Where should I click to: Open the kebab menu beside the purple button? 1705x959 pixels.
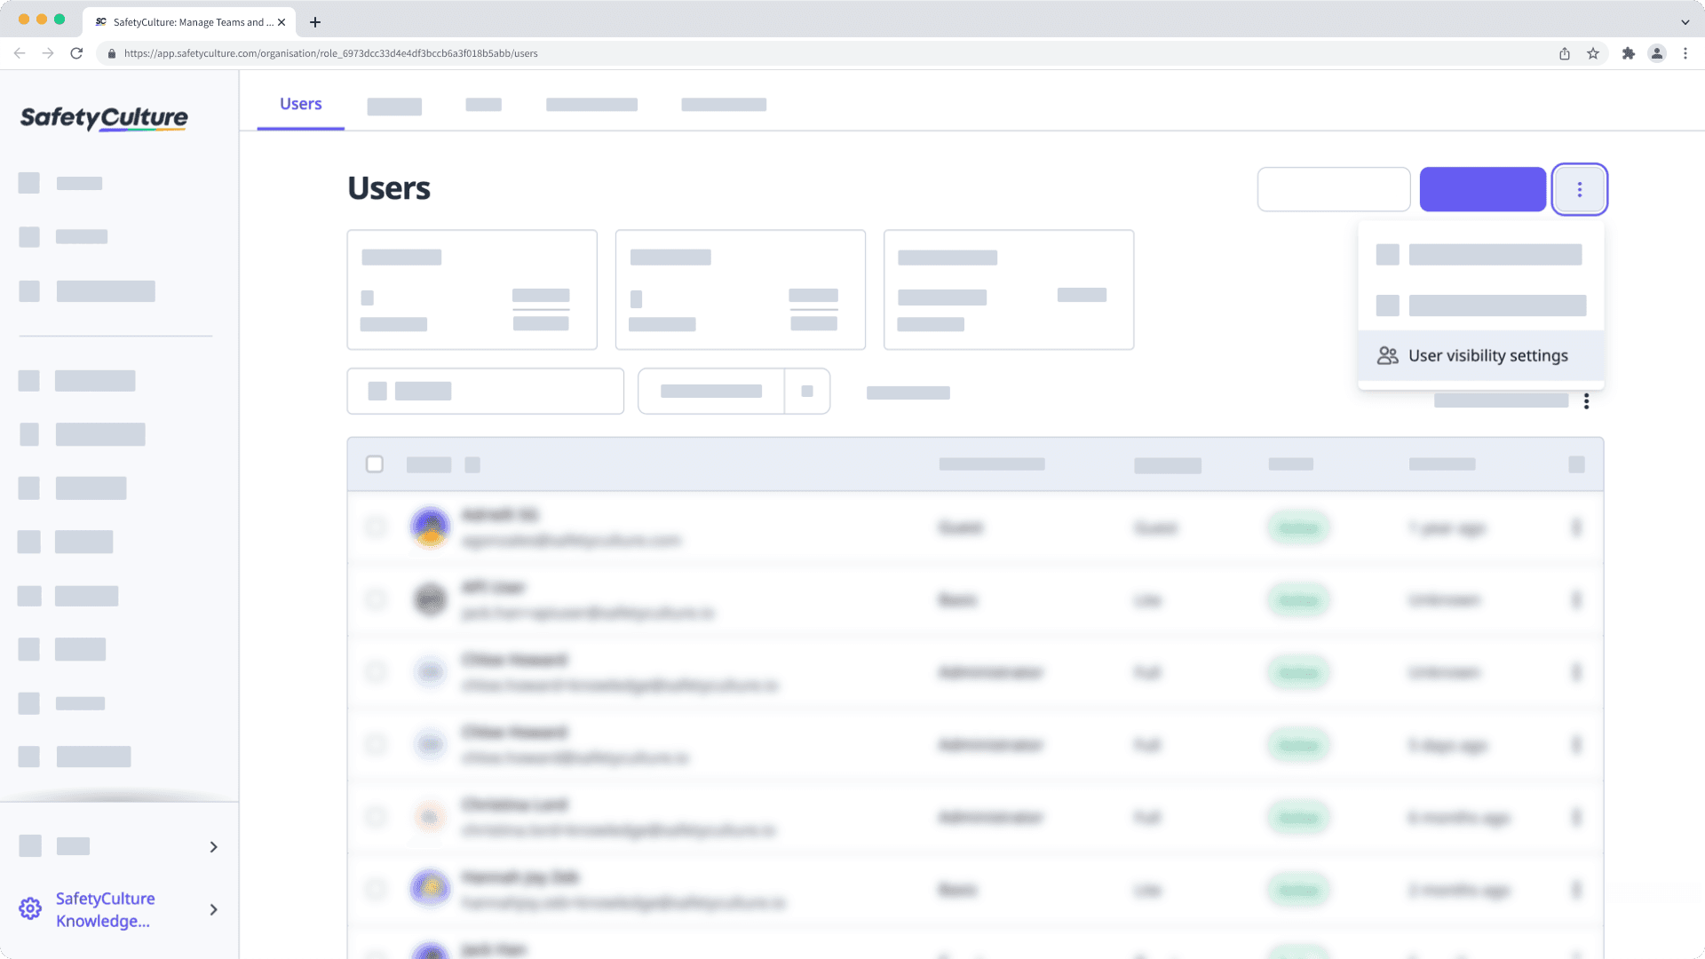click(x=1580, y=188)
